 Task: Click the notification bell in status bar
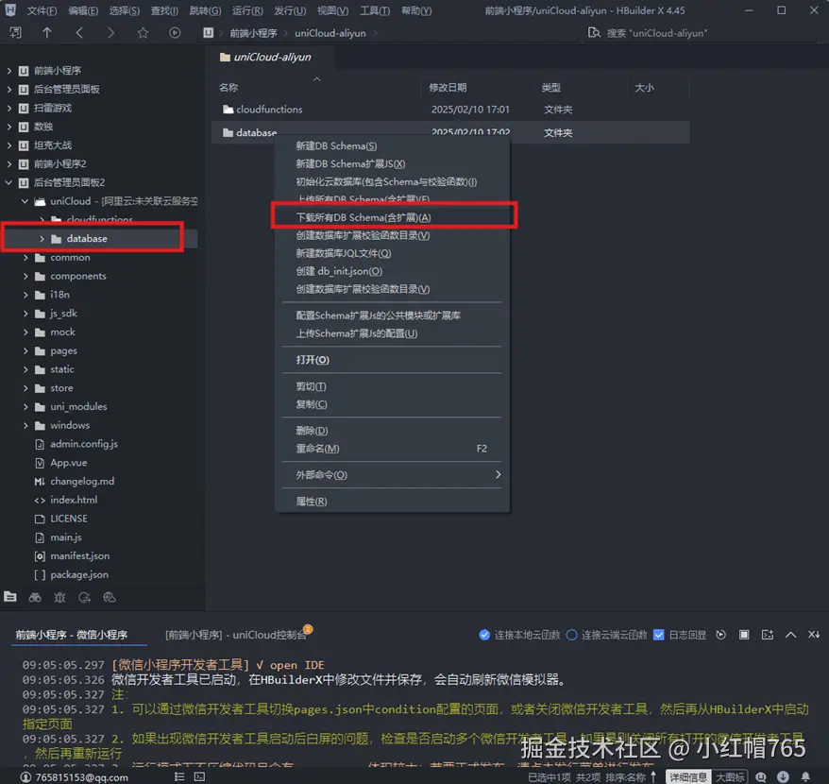tap(805, 776)
